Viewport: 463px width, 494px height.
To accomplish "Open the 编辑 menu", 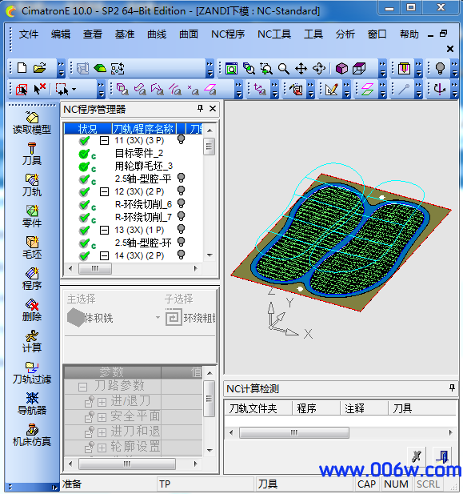I will (61, 34).
